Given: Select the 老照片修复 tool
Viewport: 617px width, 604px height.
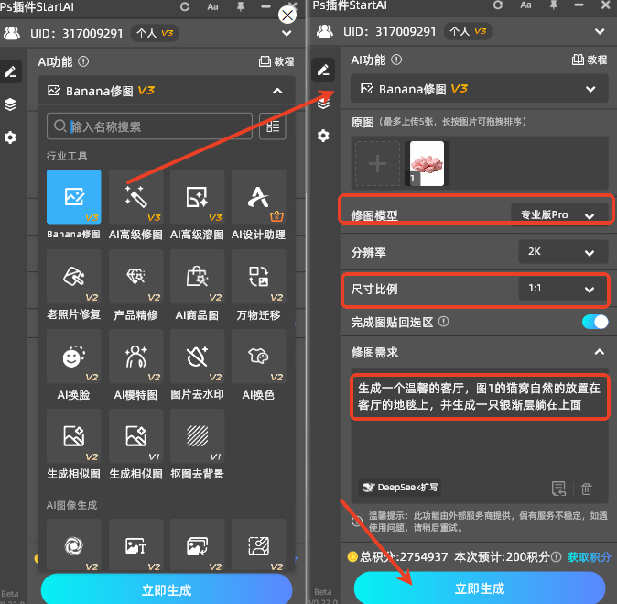Looking at the screenshot, I should click(73, 277).
